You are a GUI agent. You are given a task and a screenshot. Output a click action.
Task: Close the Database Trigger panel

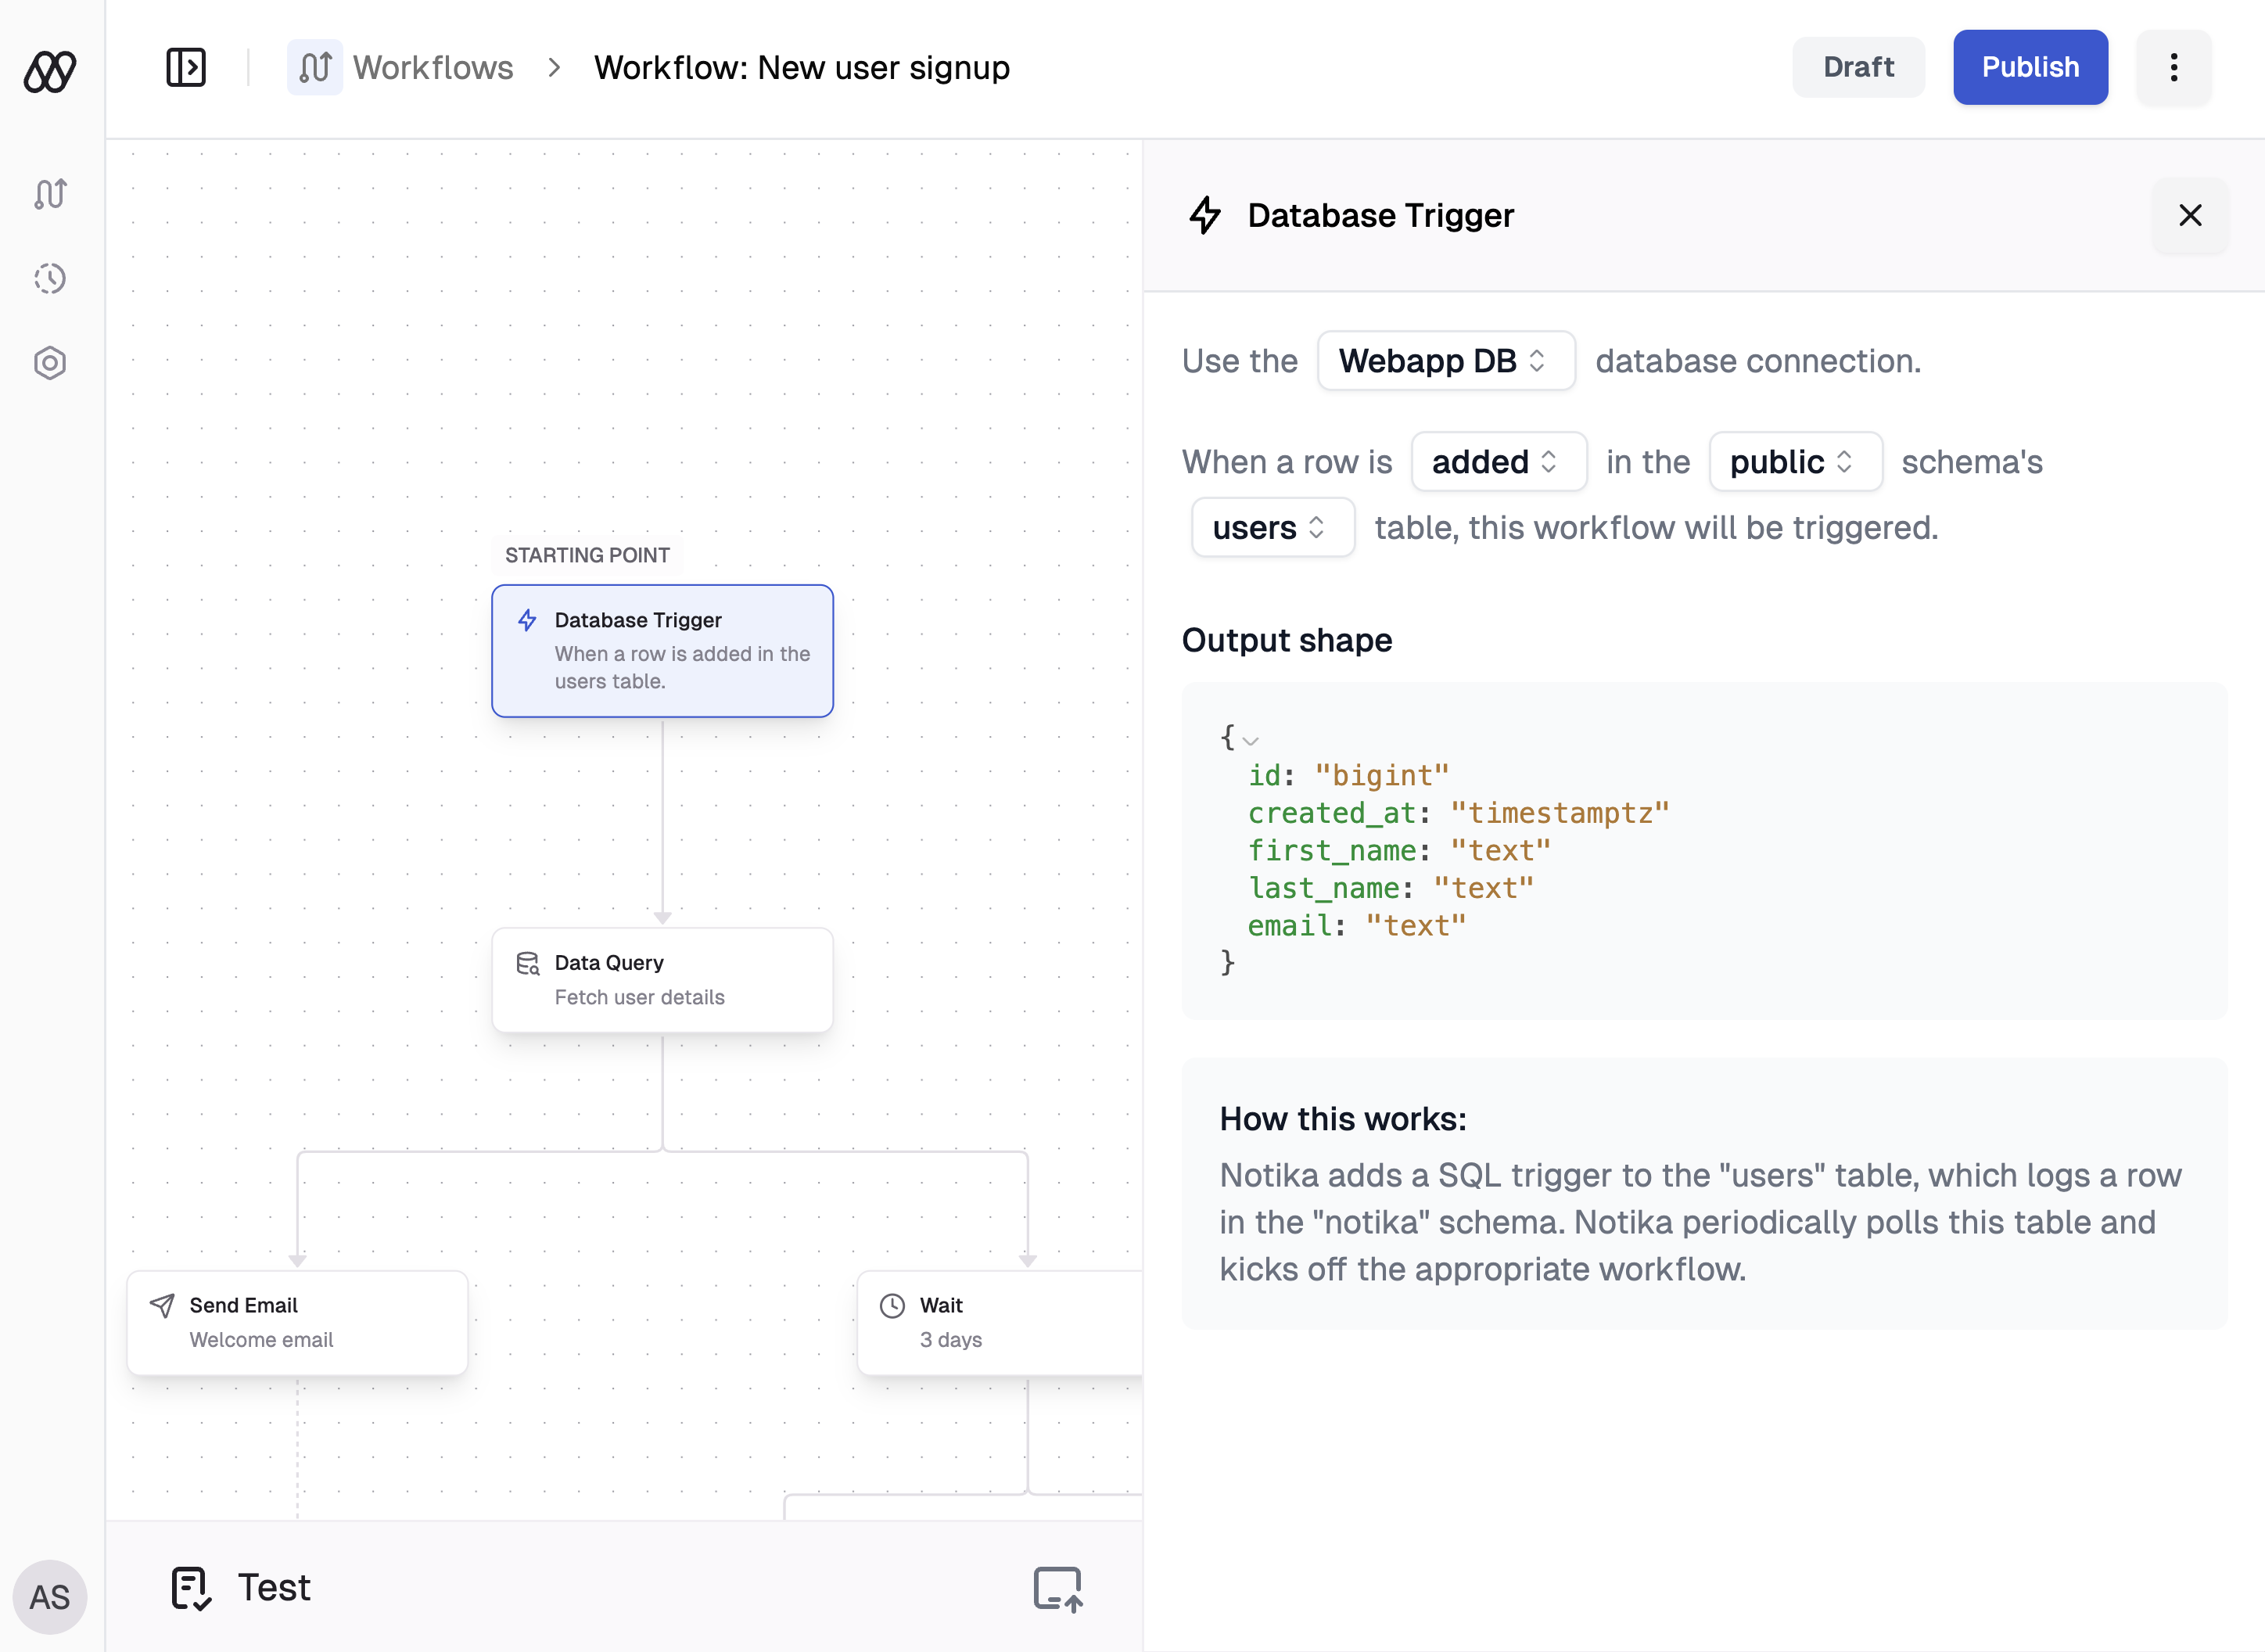(x=2190, y=216)
